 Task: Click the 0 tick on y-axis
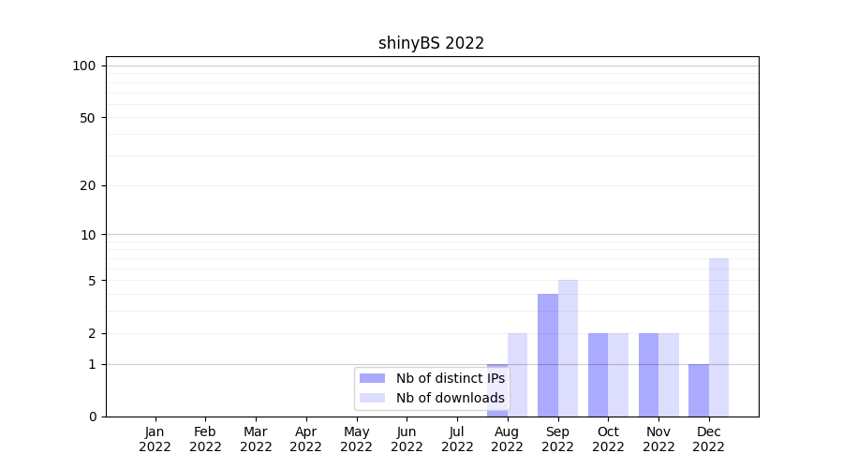click(x=92, y=417)
